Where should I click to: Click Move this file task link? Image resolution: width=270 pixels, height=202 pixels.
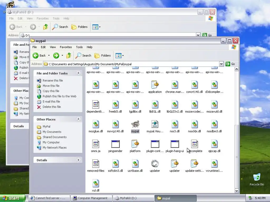click(51, 86)
